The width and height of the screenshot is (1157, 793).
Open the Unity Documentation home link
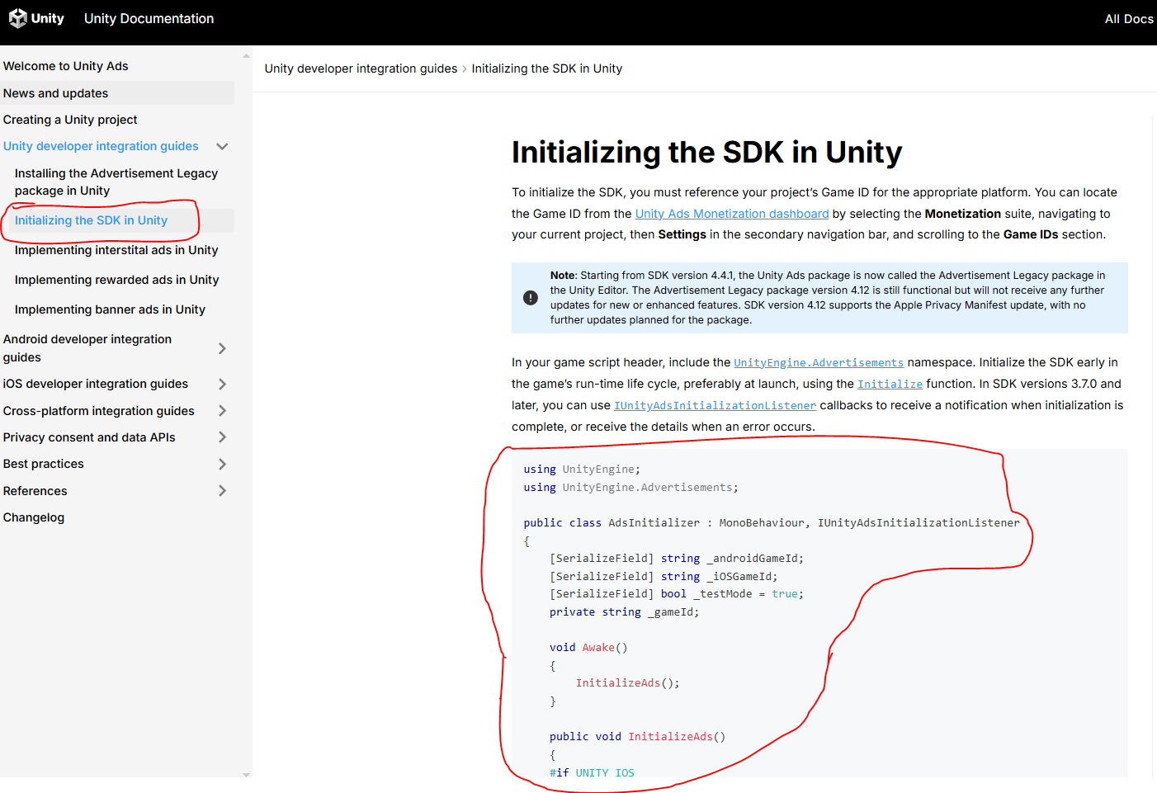(149, 18)
